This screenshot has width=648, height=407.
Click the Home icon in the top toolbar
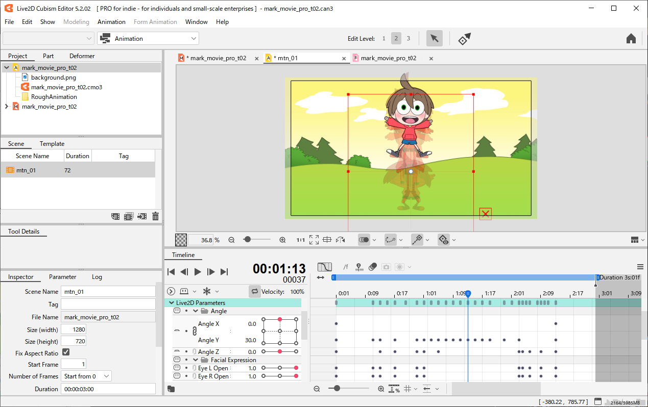631,39
